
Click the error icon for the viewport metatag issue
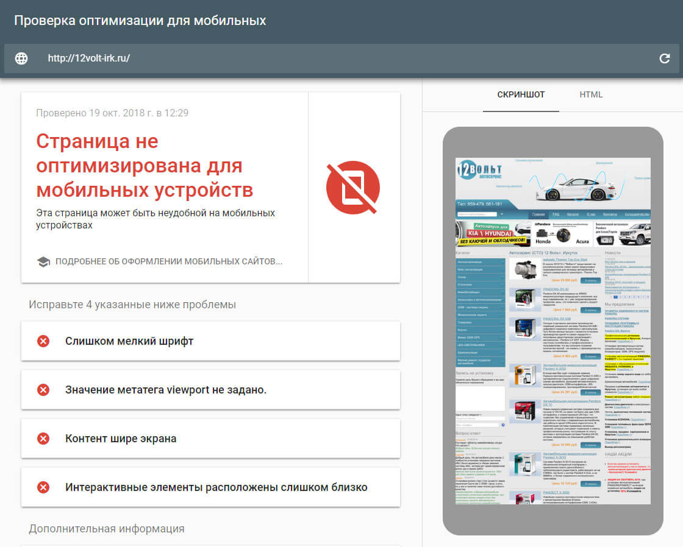[x=43, y=390]
